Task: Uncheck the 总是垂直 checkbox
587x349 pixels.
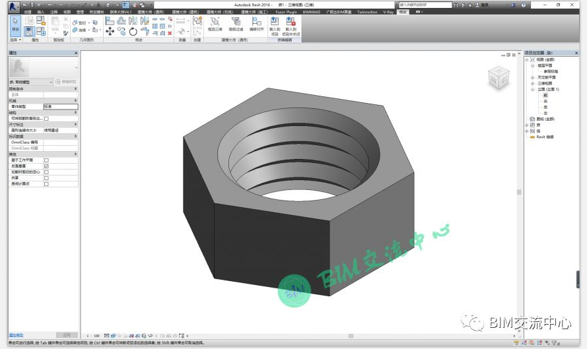Action: [x=46, y=166]
